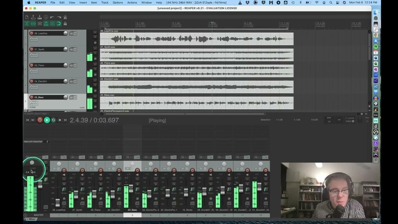The height and width of the screenshot is (224, 398).
Task: Click the 28_LeadVox mixer volume fader
Action: click(58, 203)
